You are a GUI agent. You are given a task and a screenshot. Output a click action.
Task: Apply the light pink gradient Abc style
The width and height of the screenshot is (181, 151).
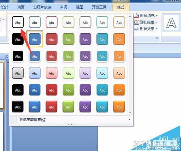tap(51, 73)
